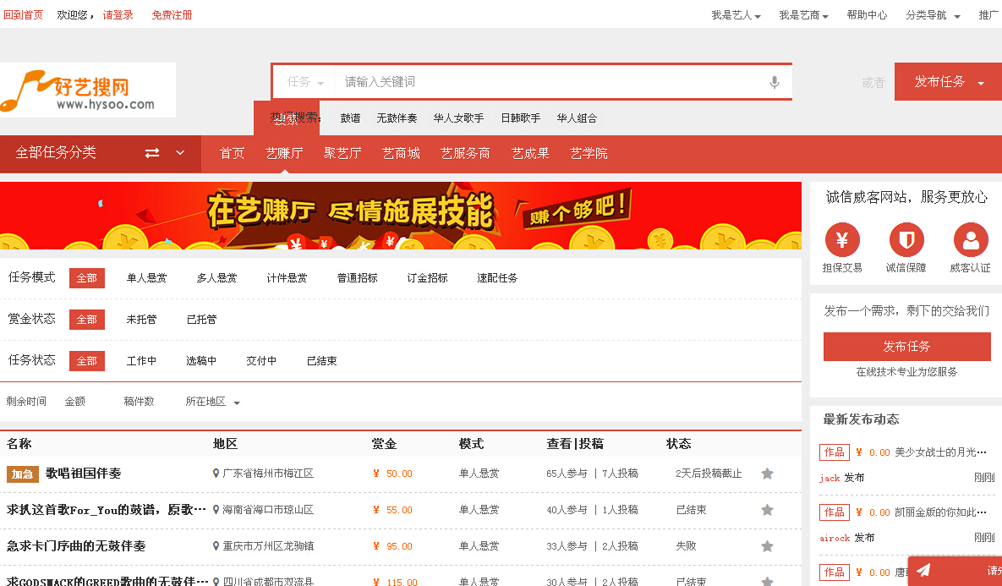Select 单人悬赏 task mode filter
Image resolution: width=1002 pixels, height=586 pixels.
tap(146, 278)
